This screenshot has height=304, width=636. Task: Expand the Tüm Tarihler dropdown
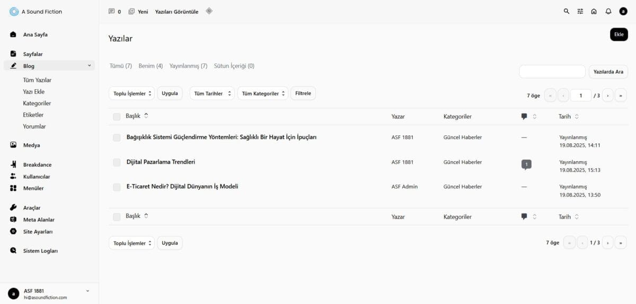212,94
